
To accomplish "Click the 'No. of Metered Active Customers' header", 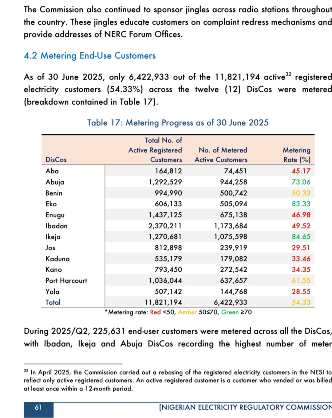I will (221, 155).
